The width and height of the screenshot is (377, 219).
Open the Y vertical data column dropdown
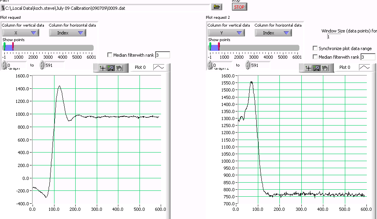(226, 33)
